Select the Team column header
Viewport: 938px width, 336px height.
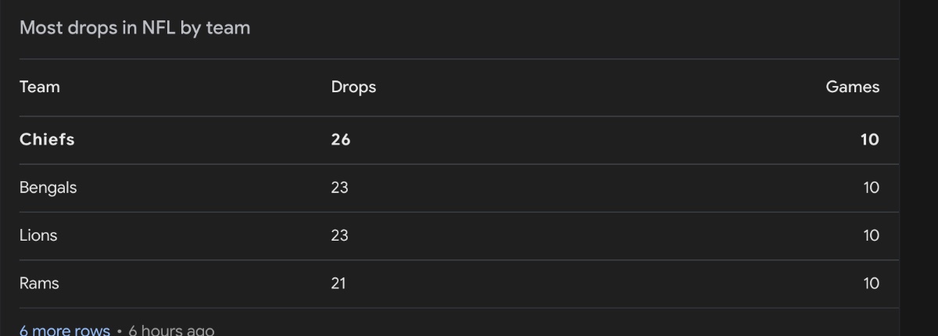[39, 87]
